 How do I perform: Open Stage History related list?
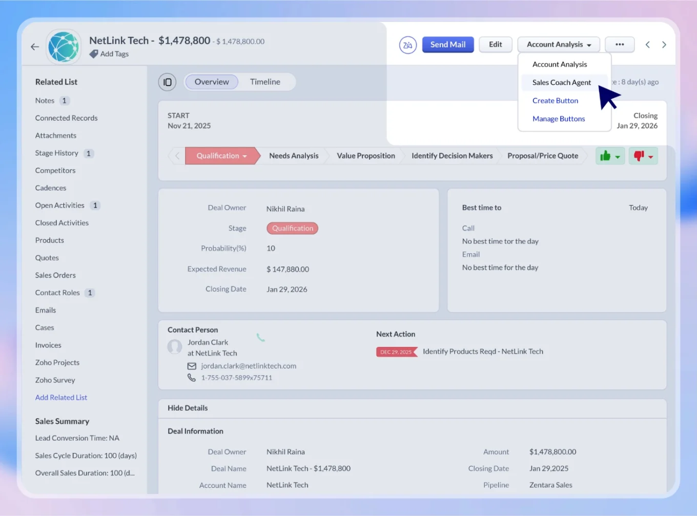click(56, 153)
